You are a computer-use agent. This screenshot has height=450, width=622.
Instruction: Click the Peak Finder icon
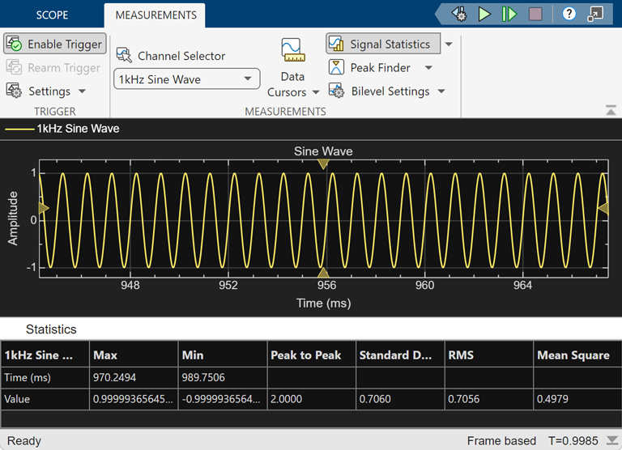click(337, 68)
